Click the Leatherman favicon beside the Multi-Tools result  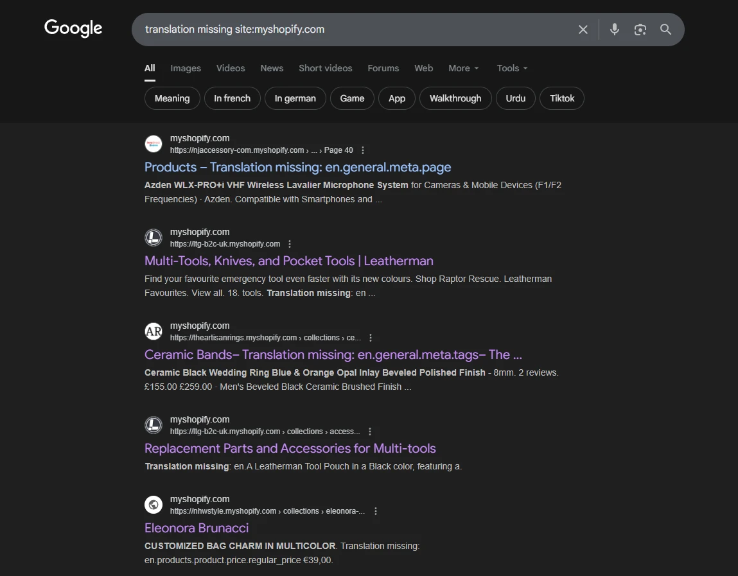(x=154, y=238)
